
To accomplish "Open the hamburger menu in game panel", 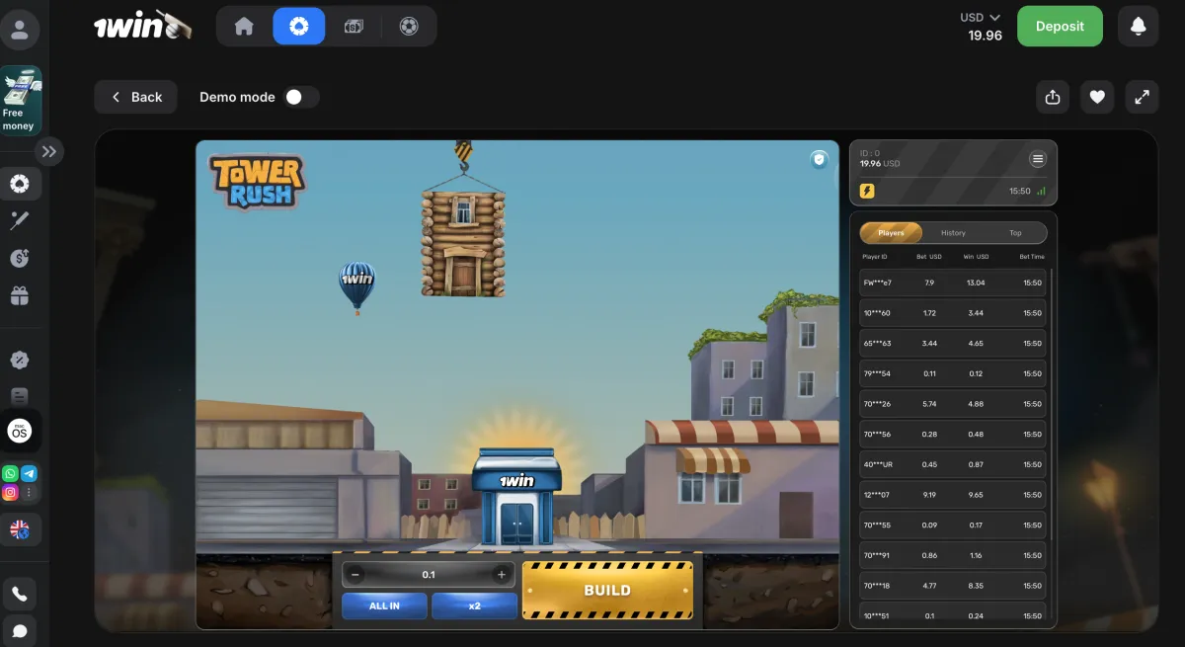I will click(1037, 159).
